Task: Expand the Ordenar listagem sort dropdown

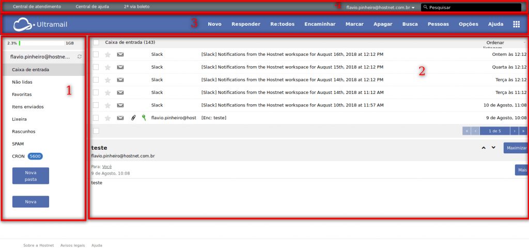Action: pos(524,42)
